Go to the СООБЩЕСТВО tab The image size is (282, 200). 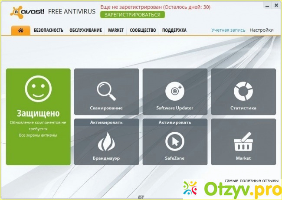point(143,30)
